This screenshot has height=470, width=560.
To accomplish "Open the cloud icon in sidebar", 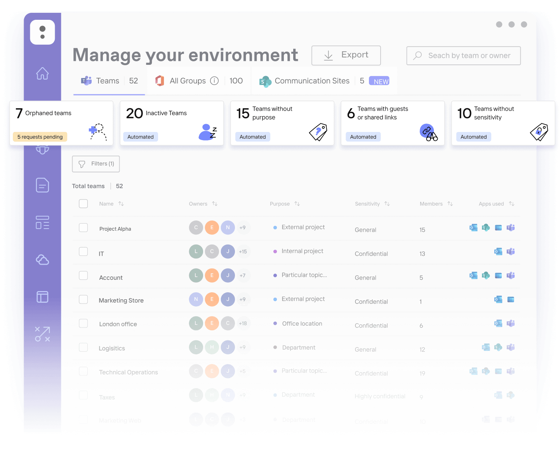I will coord(42,260).
